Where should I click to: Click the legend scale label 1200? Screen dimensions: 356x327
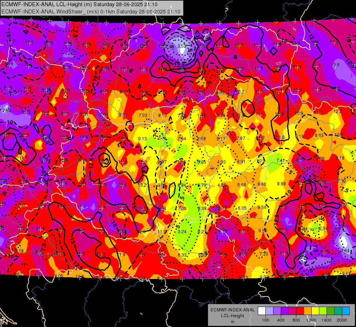(x=311, y=320)
